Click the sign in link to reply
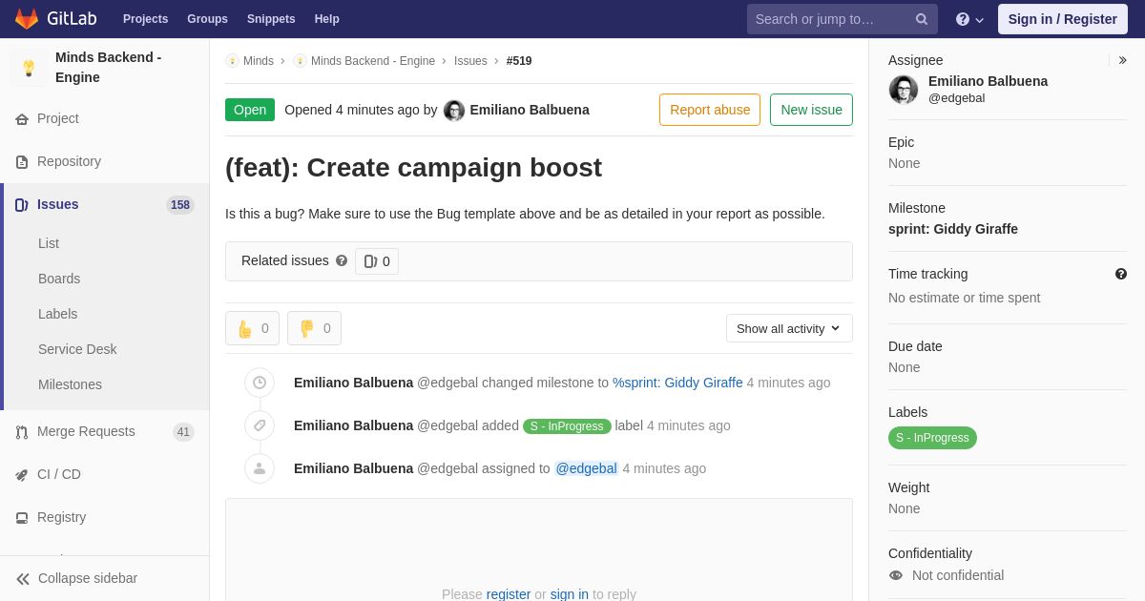This screenshot has height=601, width=1145. [570, 594]
